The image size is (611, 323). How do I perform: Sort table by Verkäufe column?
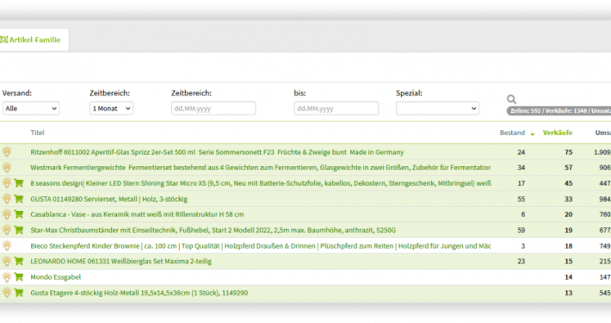coord(558,133)
